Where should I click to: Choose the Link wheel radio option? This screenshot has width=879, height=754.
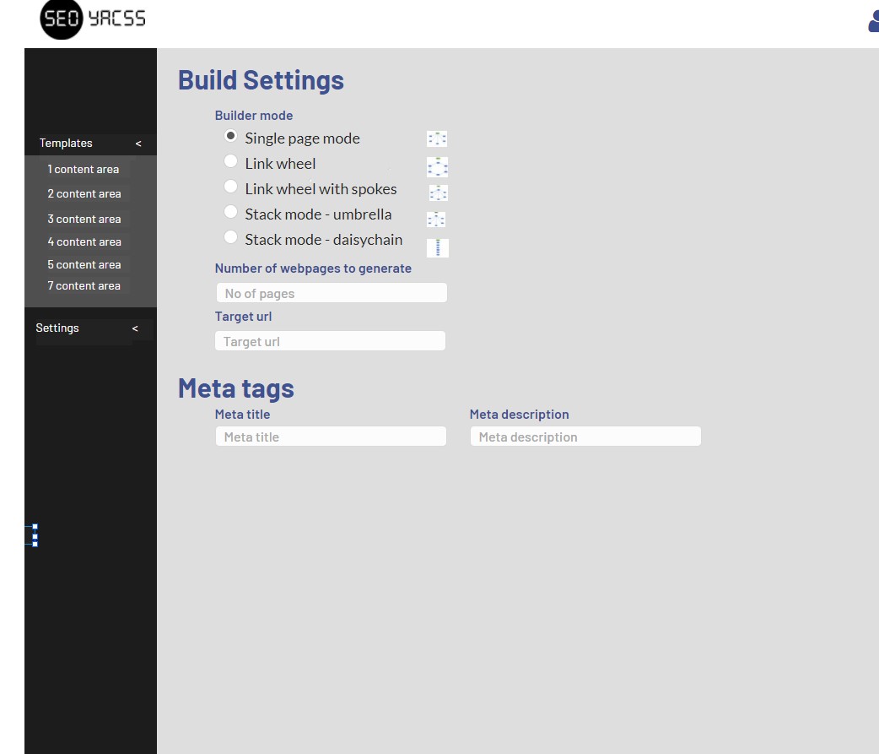[x=230, y=161]
